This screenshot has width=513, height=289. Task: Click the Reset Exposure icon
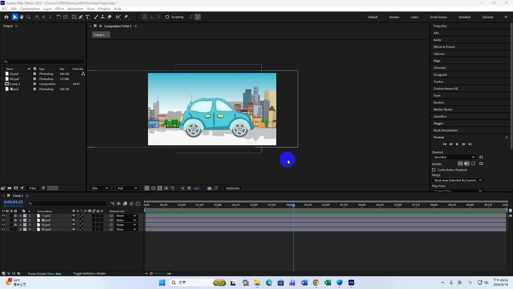[189, 188]
